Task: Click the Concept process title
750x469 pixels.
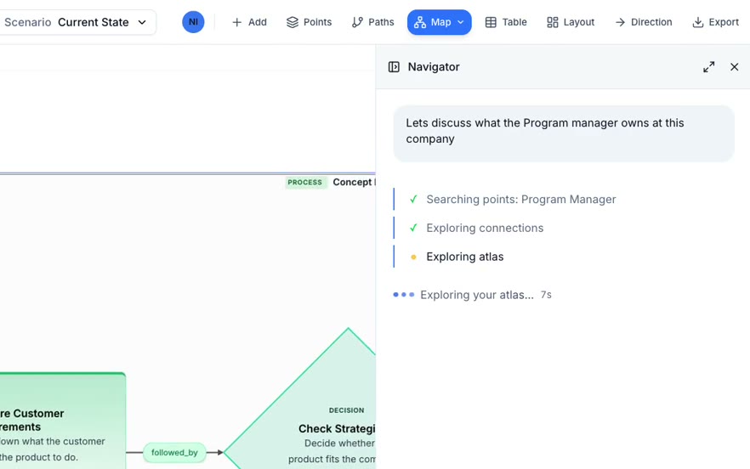Action: click(x=354, y=182)
